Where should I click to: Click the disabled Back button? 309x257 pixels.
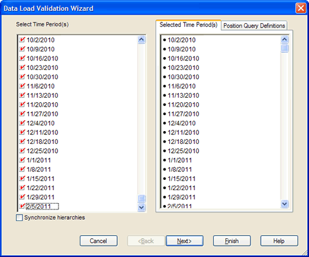click(145, 241)
